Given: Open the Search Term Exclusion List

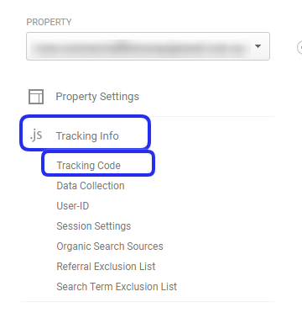Looking at the screenshot, I should click(x=117, y=287).
